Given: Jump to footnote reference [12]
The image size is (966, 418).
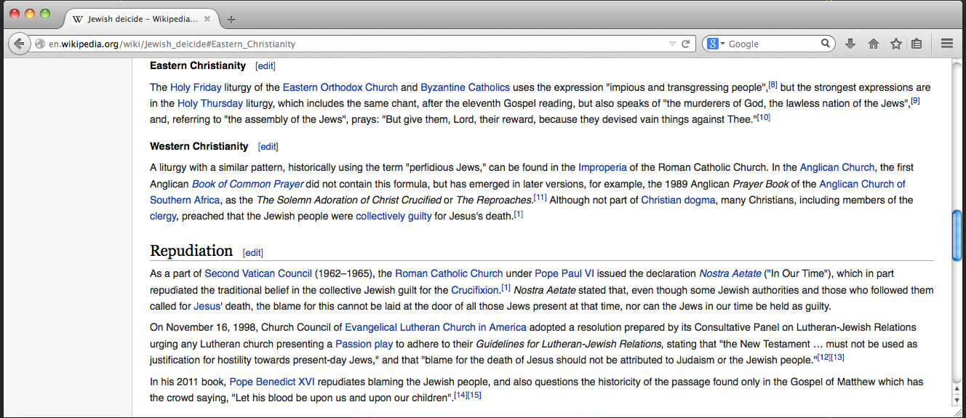Looking at the screenshot, I should click(824, 357).
